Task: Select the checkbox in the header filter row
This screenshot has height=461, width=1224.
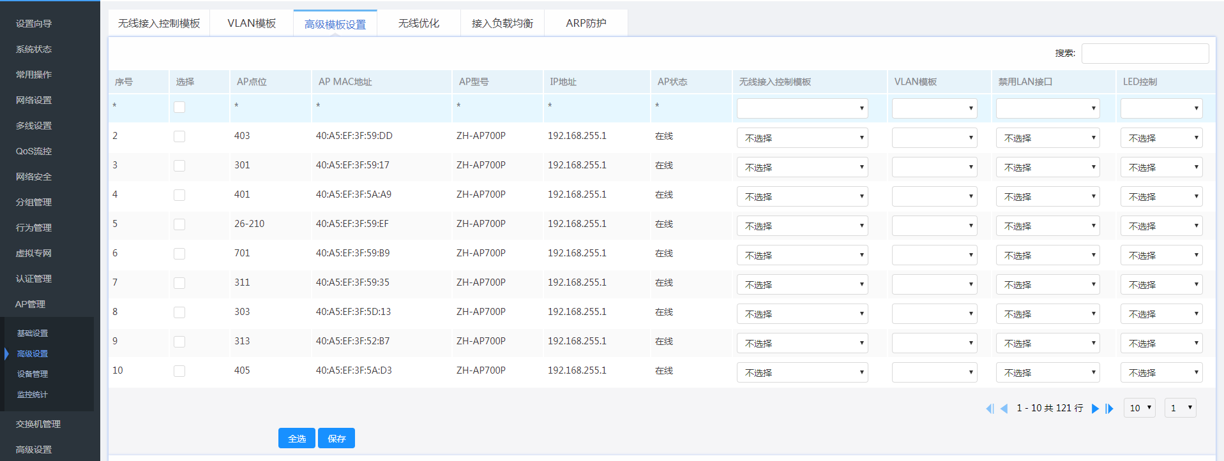Action: pos(179,107)
